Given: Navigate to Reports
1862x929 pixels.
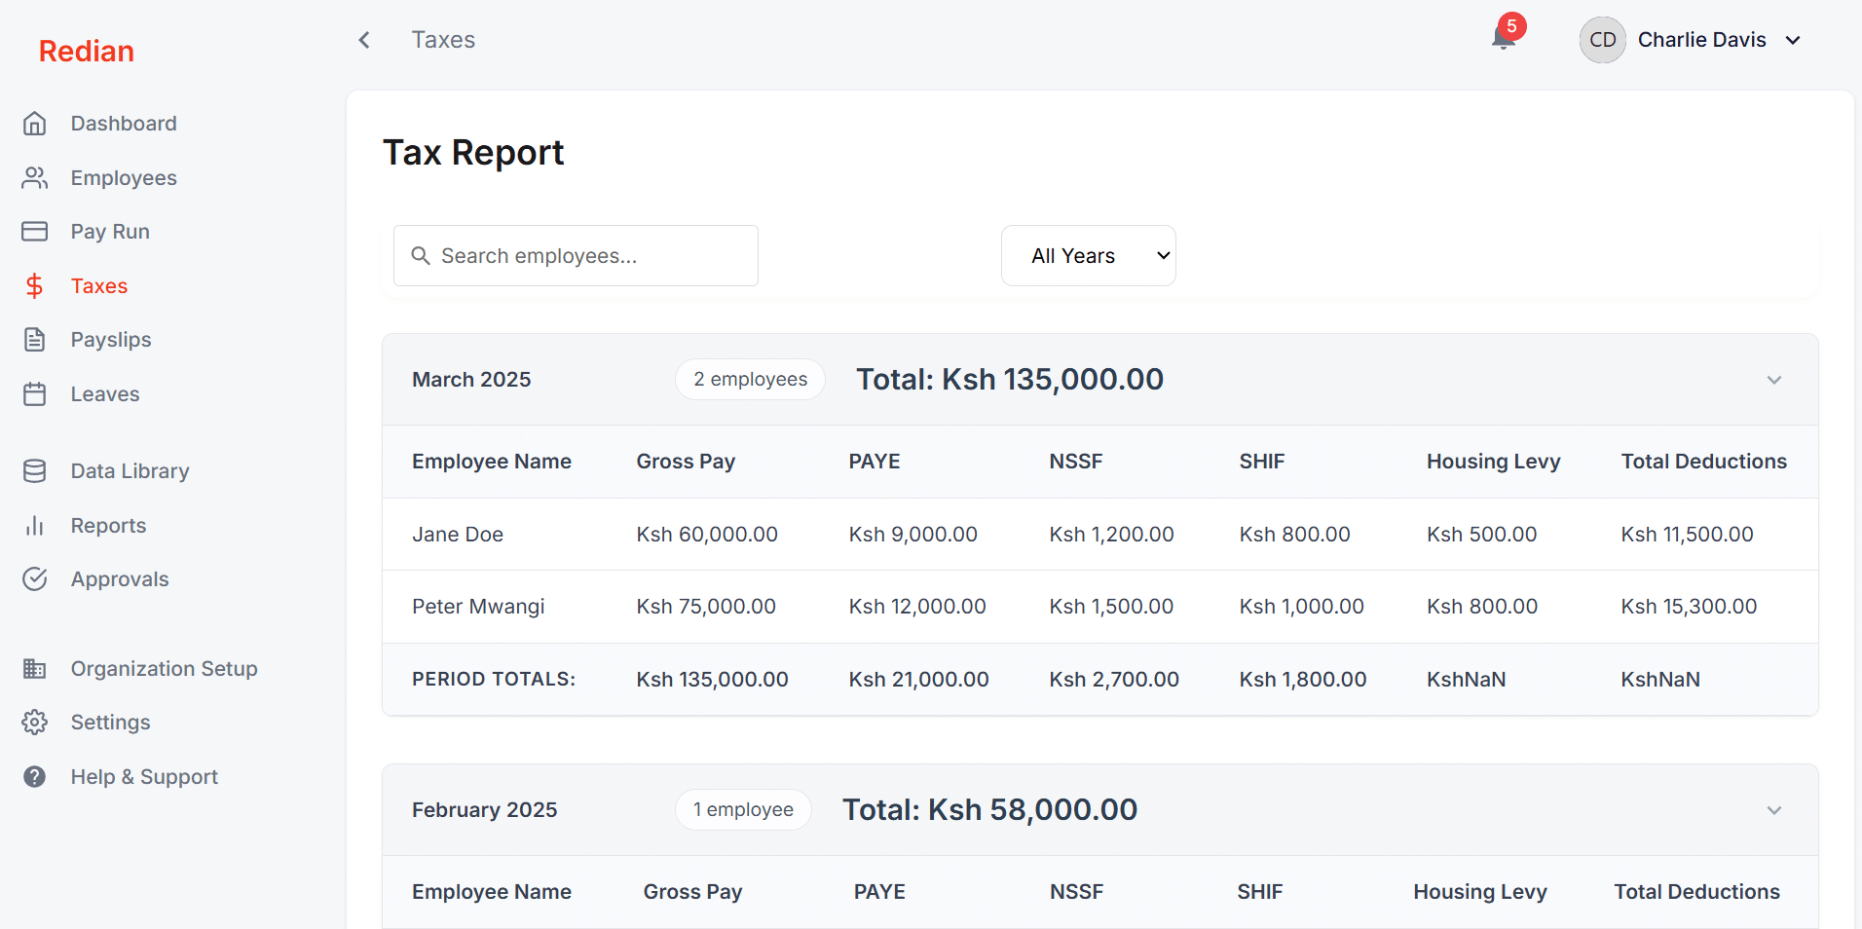Looking at the screenshot, I should coord(108,526).
